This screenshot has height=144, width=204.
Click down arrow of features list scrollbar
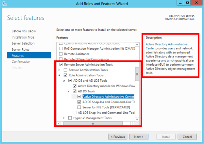(x=137, y=119)
